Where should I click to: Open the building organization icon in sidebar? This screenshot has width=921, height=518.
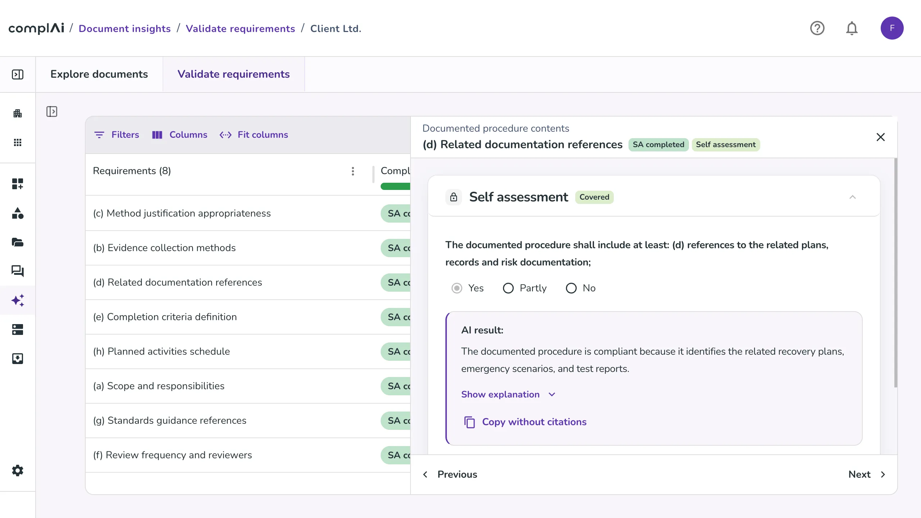point(18,114)
